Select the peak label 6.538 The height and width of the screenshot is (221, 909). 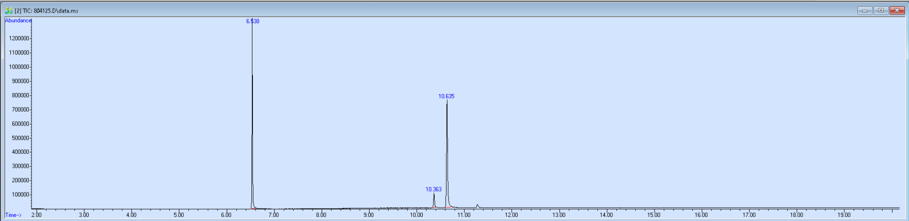[x=252, y=21]
